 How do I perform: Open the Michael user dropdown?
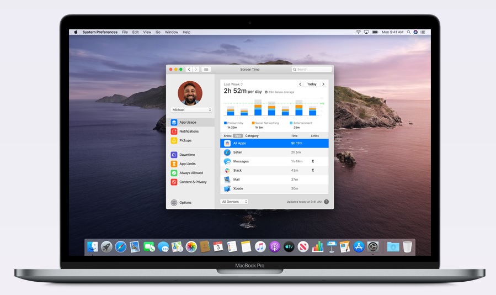point(191,109)
